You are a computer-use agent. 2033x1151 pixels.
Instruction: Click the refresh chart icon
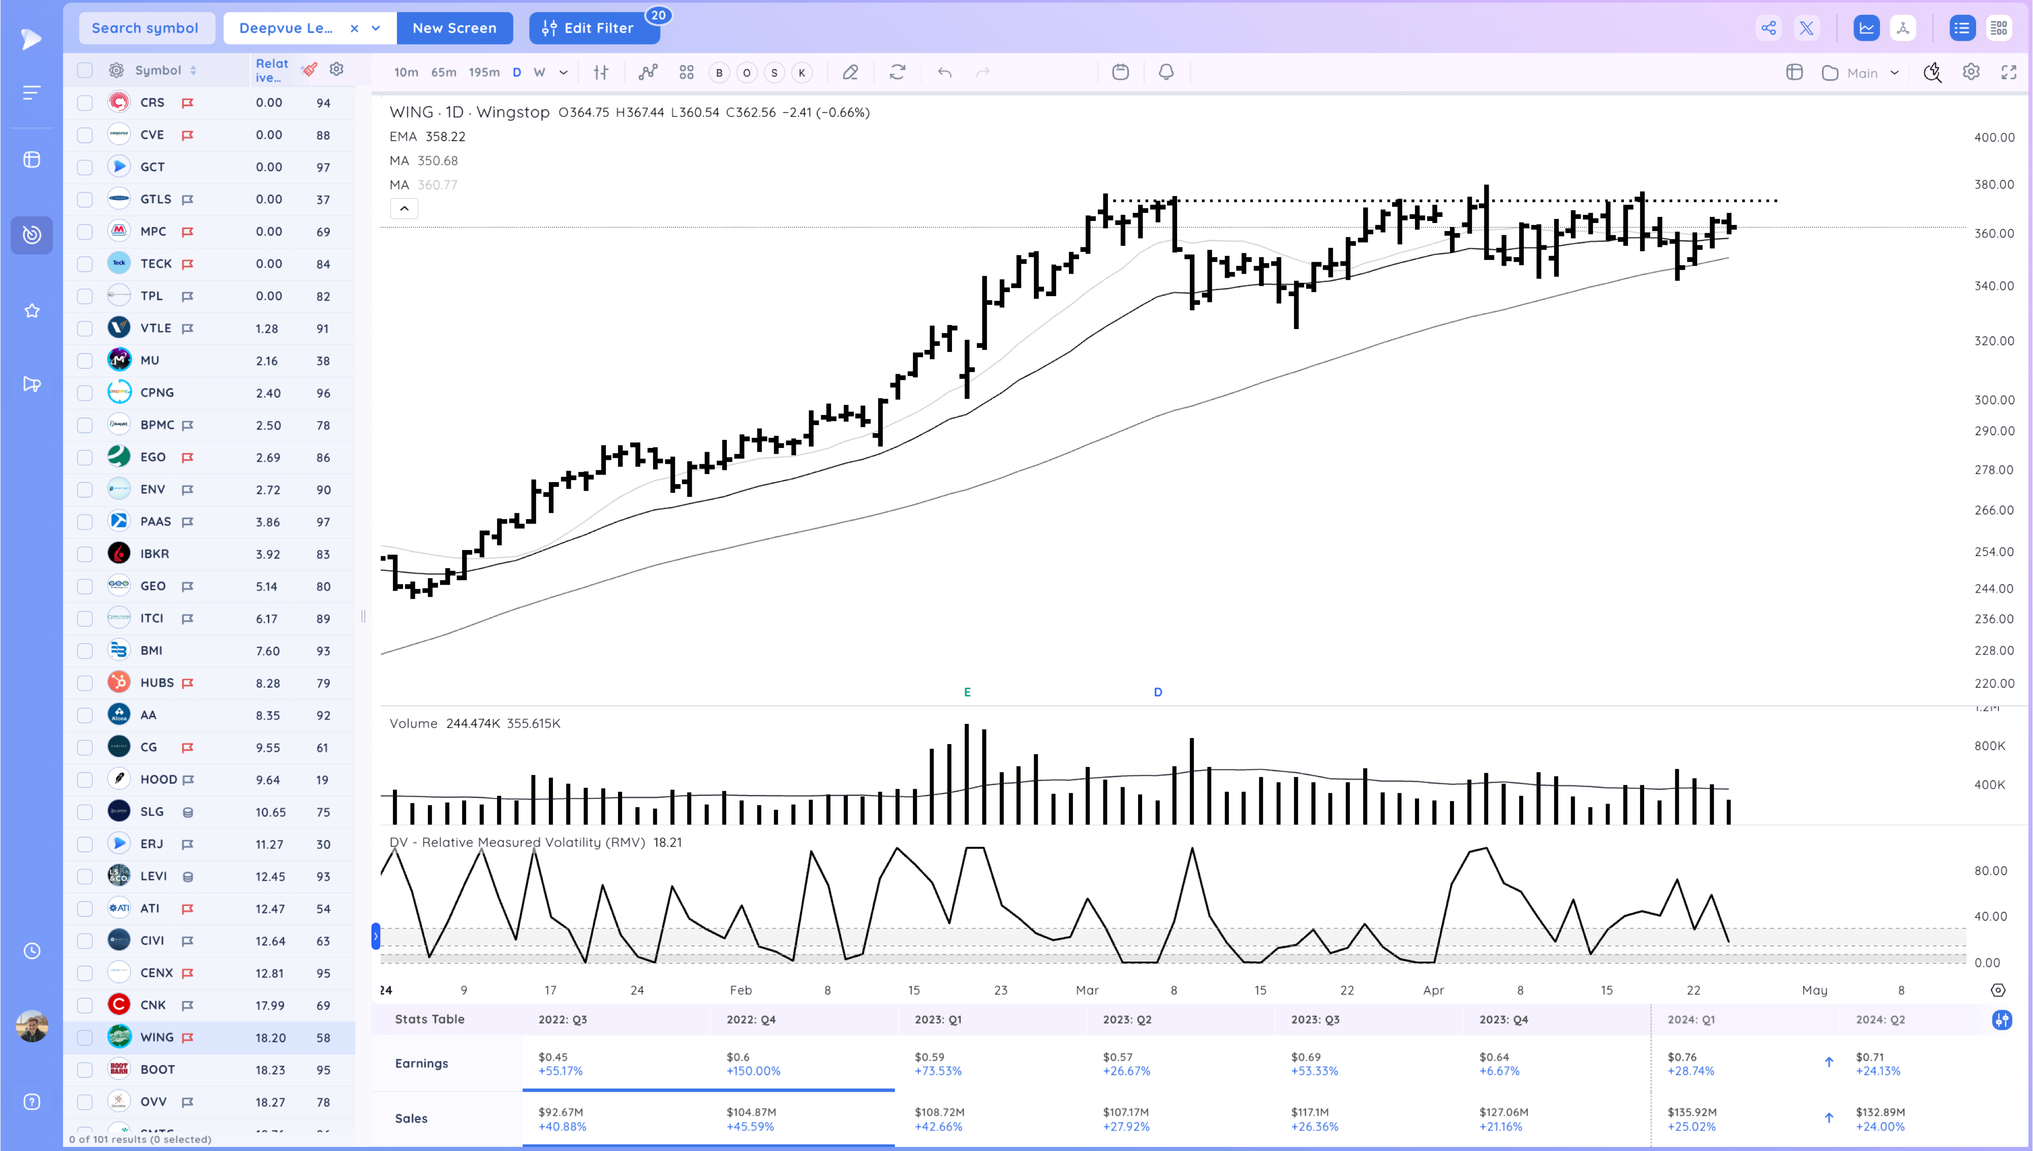point(898,73)
